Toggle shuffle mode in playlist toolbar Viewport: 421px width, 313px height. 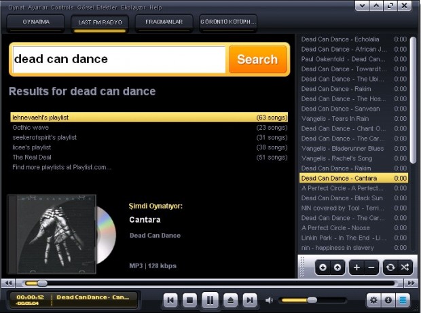click(x=405, y=268)
